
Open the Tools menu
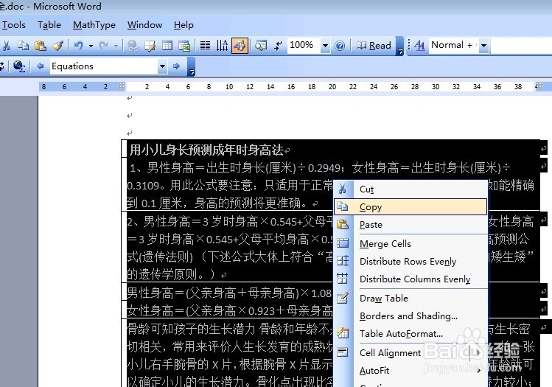click(x=13, y=25)
